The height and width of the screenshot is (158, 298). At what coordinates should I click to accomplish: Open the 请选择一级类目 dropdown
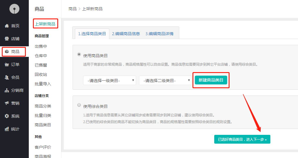pyautogui.click(x=109, y=80)
